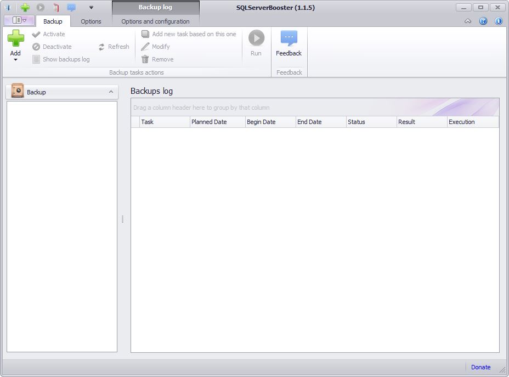This screenshot has height=377, width=509.
Task: Click the Remove trash action
Action: [157, 59]
